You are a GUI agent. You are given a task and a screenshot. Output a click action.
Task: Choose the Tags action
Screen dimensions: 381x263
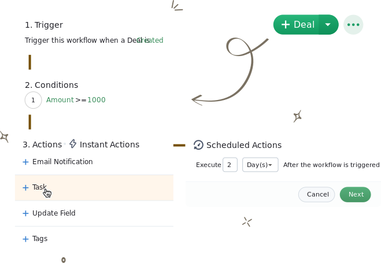tap(40, 239)
